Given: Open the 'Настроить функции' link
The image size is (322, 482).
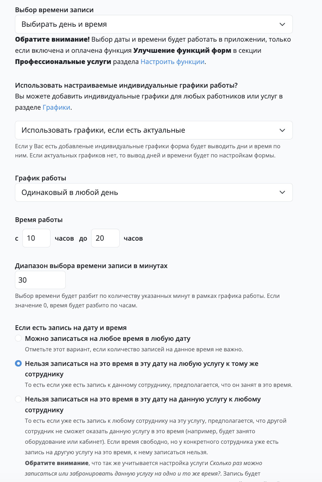Looking at the screenshot, I should coord(173,62).
